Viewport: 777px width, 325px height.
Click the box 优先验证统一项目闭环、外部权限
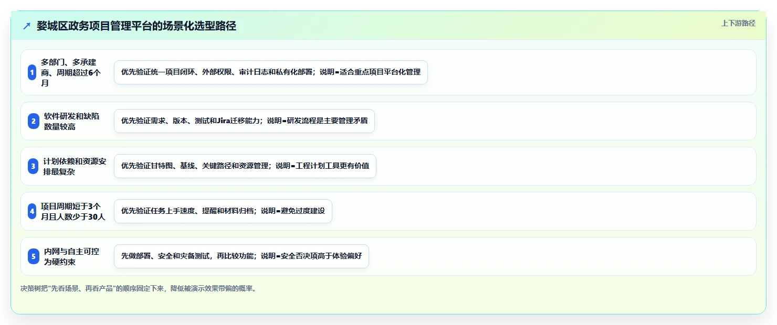pyautogui.click(x=271, y=72)
